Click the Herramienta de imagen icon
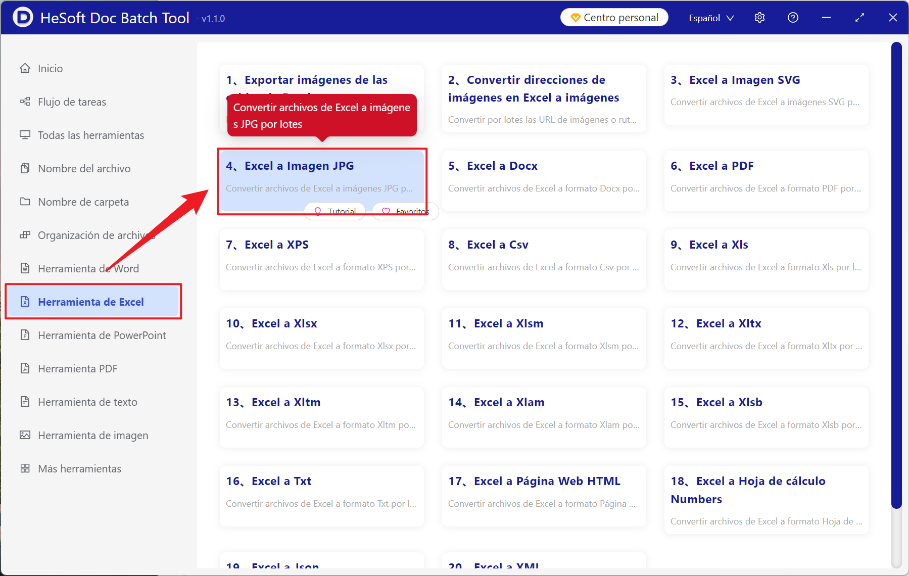Image resolution: width=909 pixels, height=576 pixels. [25, 435]
